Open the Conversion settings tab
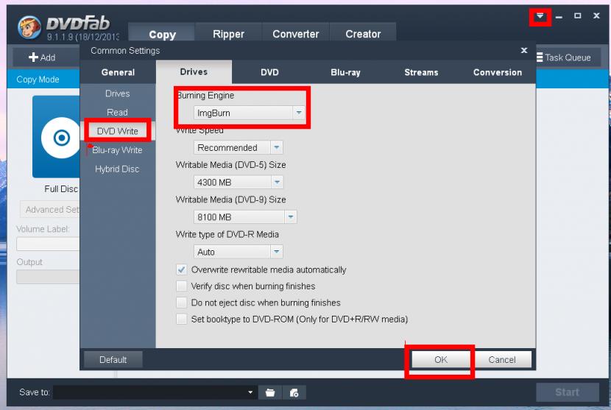The height and width of the screenshot is (410, 611). point(497,72)
